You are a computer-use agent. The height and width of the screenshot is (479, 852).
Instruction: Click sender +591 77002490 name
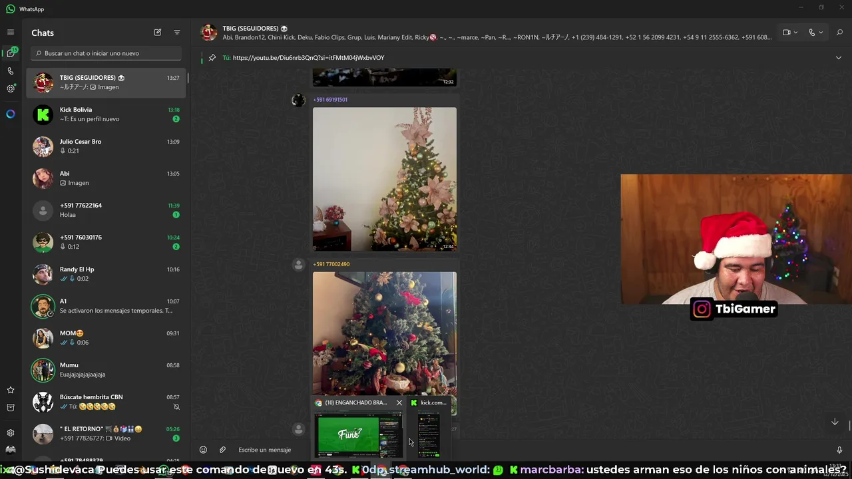click(x=331, y=264)
